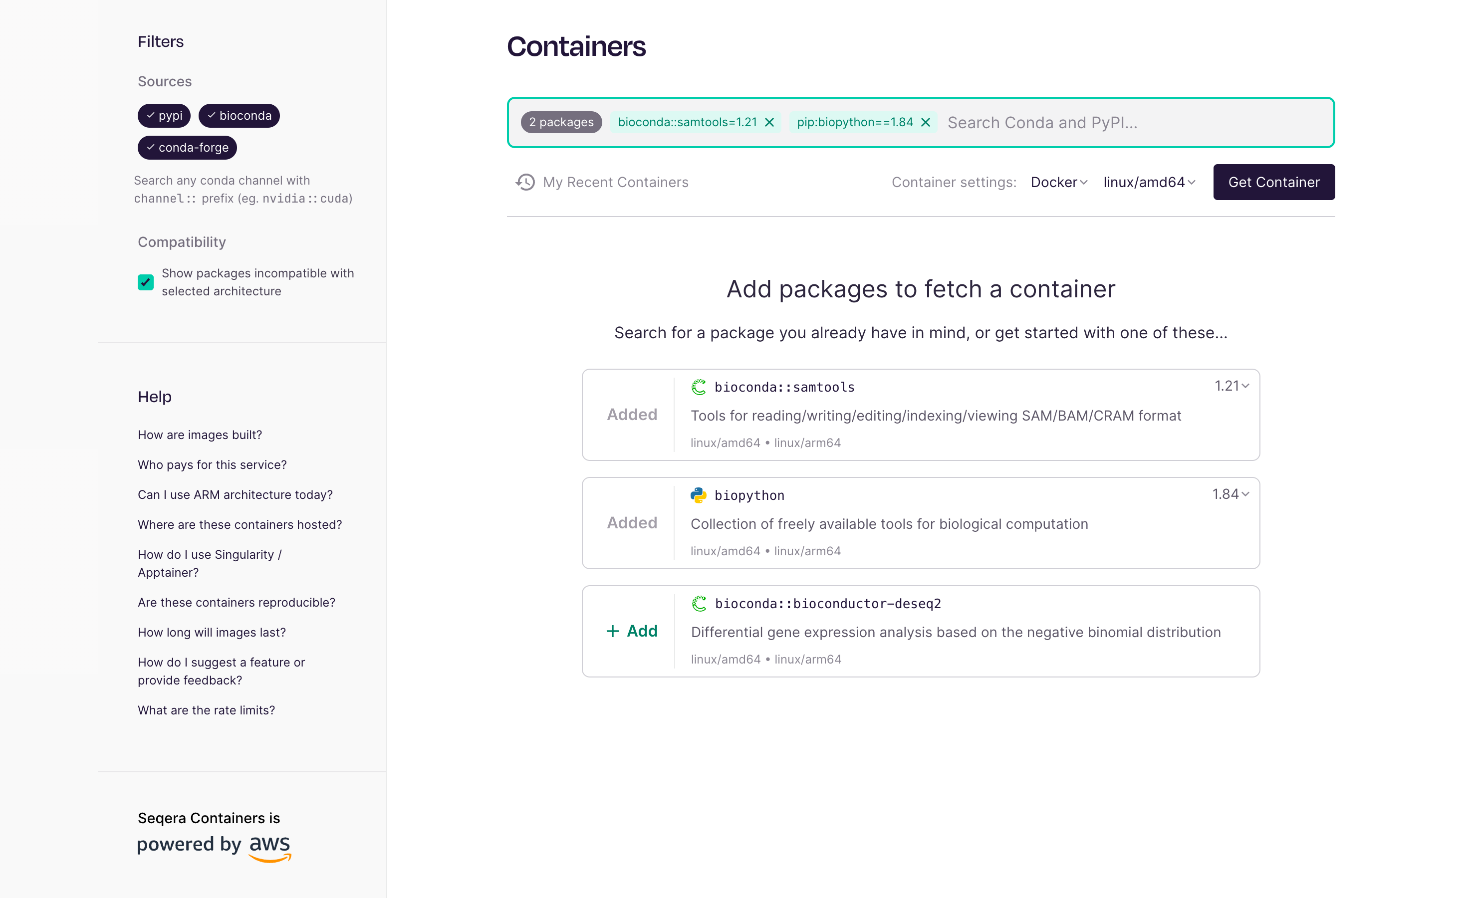Click the Filters sidebar heading

(161, 42)
